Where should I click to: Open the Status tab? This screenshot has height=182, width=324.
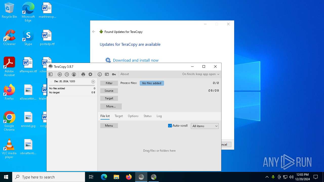coord(148,116)
